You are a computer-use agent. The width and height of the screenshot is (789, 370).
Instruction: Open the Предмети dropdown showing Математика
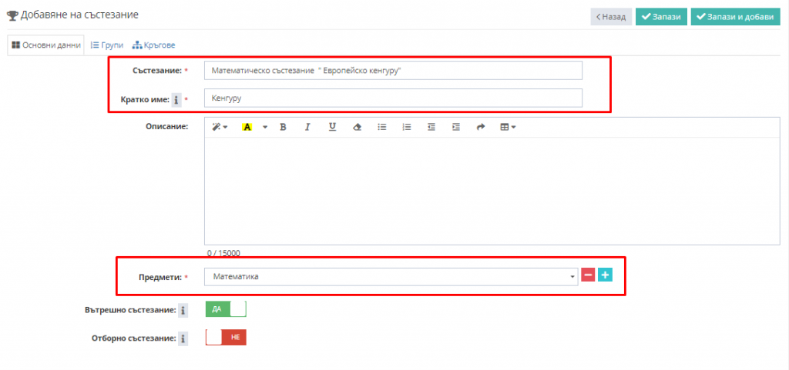(x=391, y=277)
